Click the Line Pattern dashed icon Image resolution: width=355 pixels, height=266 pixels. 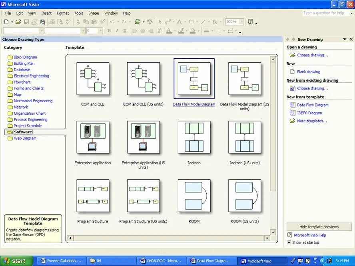click(218, 31)
